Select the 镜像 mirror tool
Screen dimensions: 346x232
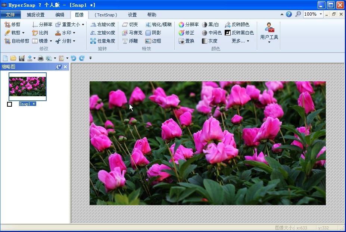[x=40, y=41]
